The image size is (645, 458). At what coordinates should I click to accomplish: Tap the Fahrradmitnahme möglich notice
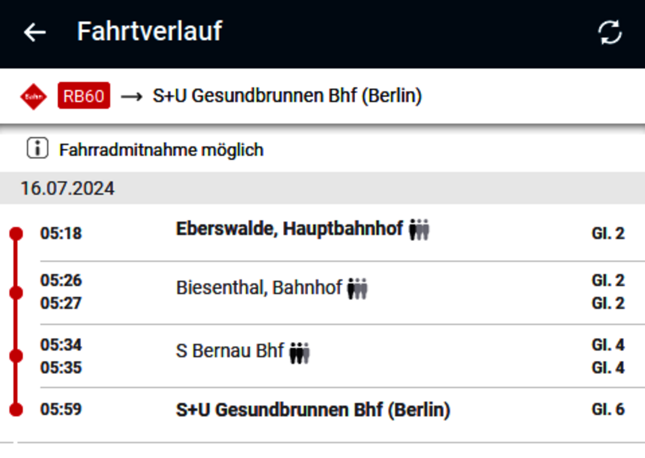[x=161, y=150]
